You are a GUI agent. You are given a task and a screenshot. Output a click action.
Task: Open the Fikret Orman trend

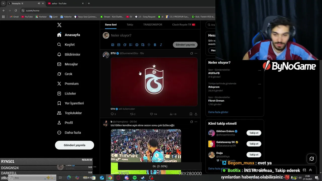(216, 101)
